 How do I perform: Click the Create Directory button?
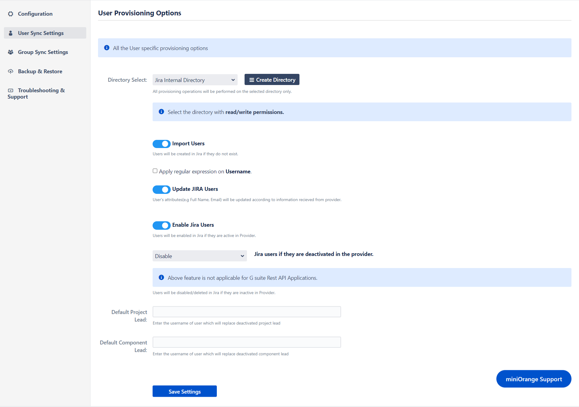(x=272, y=80)
